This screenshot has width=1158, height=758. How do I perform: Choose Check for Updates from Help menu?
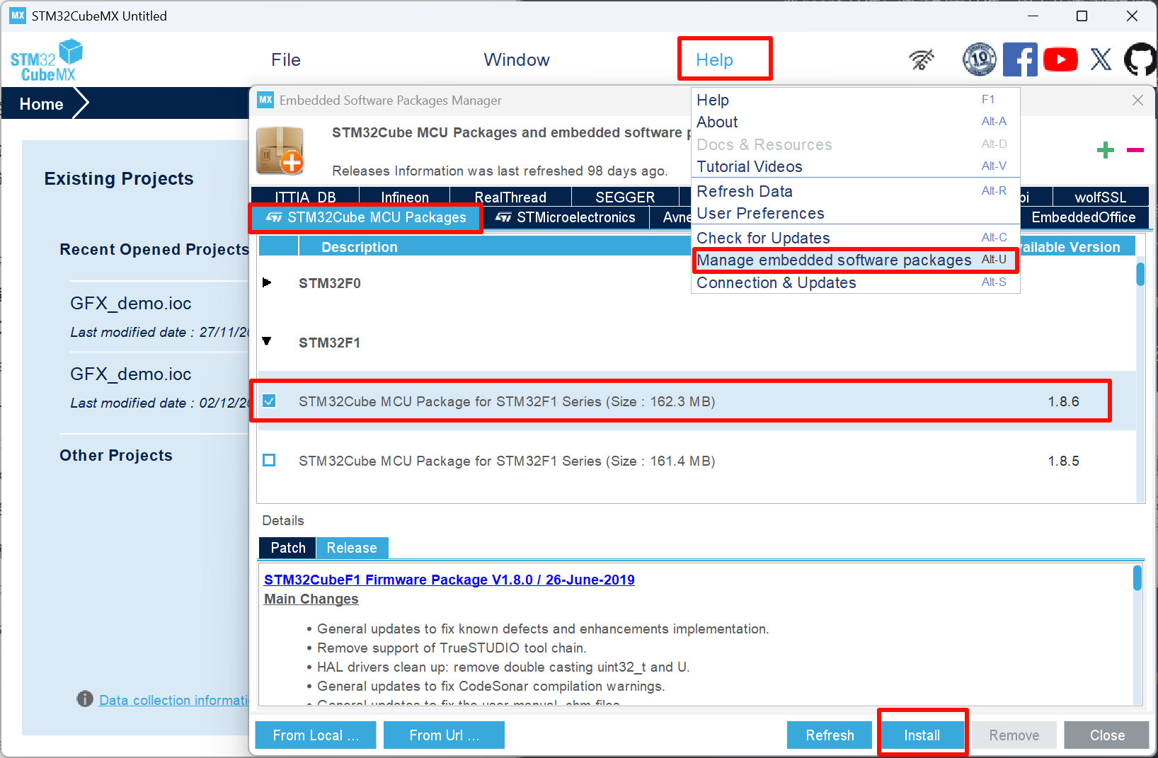[763, 238]
